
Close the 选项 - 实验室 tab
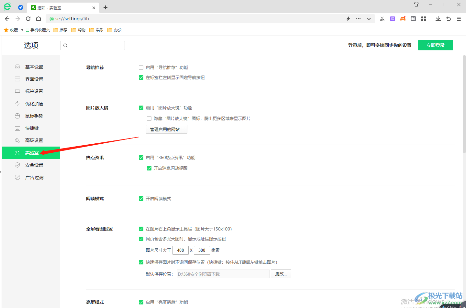[94, 7]
